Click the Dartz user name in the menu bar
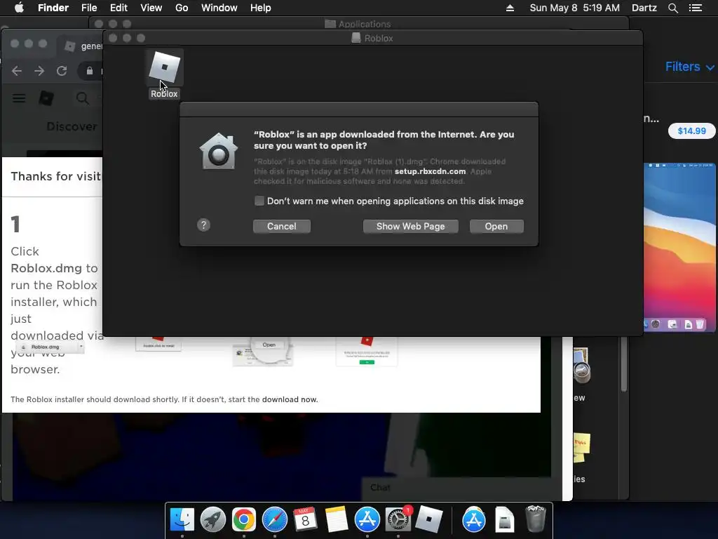 (x=644, y=8)
